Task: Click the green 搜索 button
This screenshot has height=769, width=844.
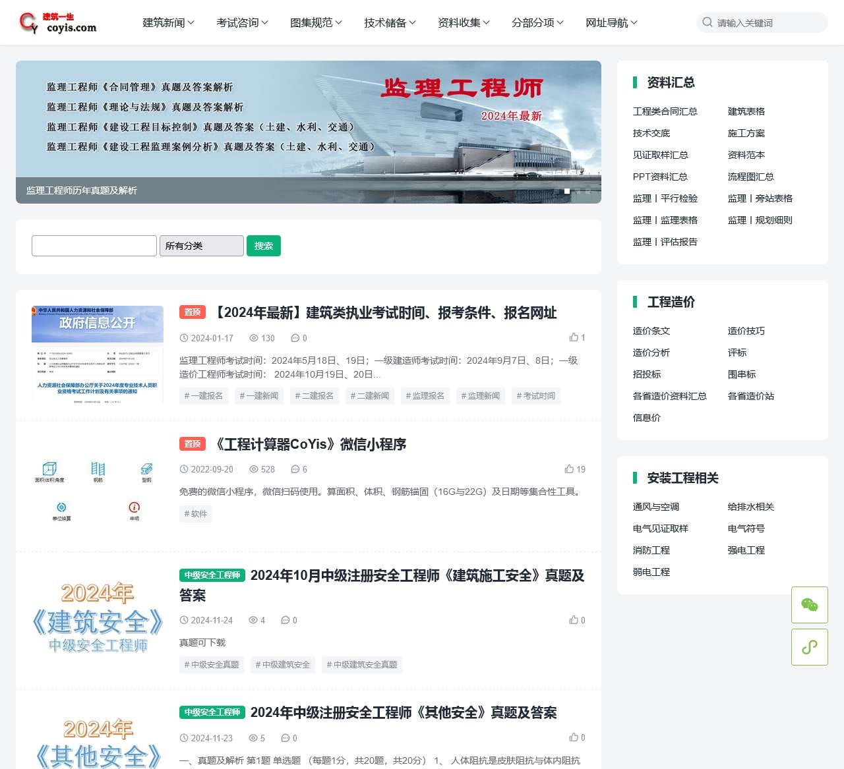Action: coord(264,246)
